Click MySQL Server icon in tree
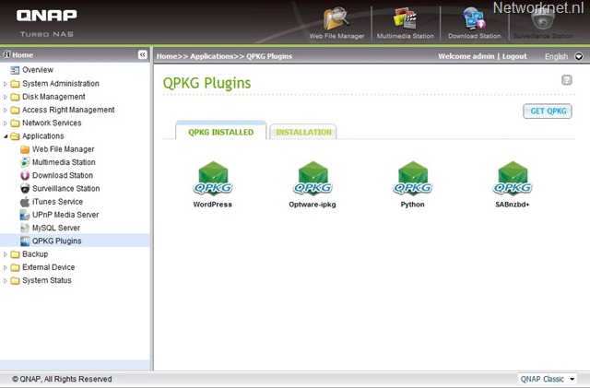This screenshot has height=388, width=590. click(x=25, y=228)
